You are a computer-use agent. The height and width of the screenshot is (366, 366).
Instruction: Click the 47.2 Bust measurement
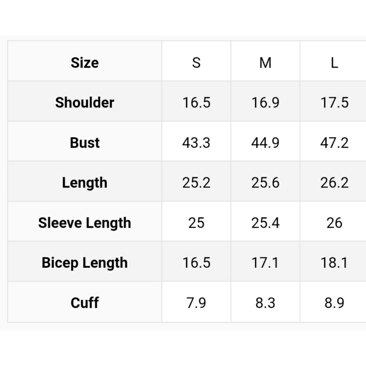pyautogui.click(x=334, y=143)
